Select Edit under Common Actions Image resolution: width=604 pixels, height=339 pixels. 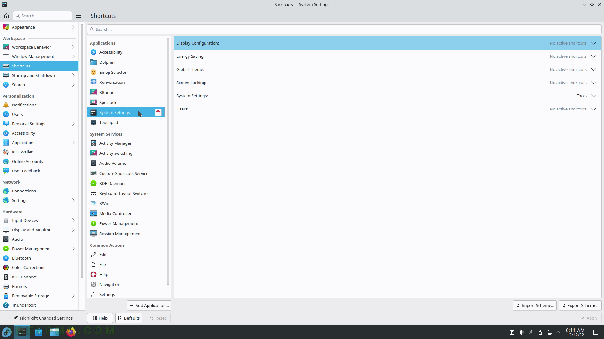click(126, 254)
